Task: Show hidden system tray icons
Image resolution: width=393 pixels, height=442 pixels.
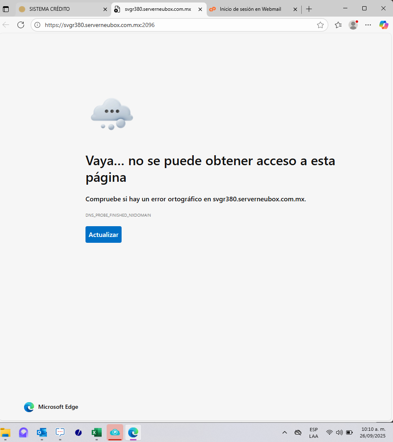Action: 285,432
